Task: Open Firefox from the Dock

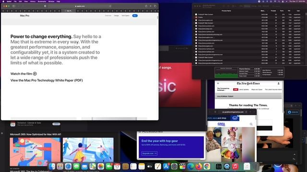Action: click(x=199, y=166)
